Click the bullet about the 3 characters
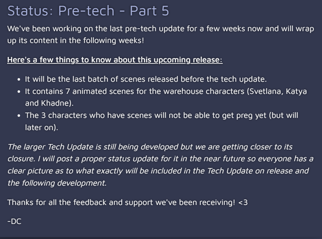The image size is (322, 239). coord(162,121)
